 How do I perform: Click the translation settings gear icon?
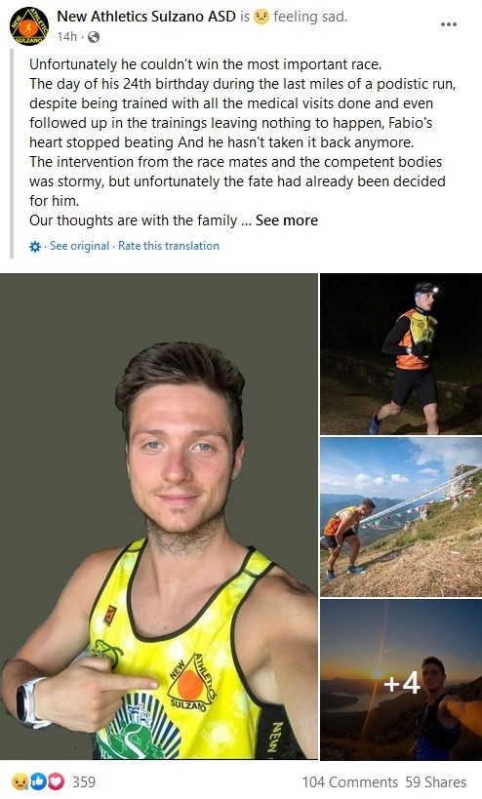(35, 247)
